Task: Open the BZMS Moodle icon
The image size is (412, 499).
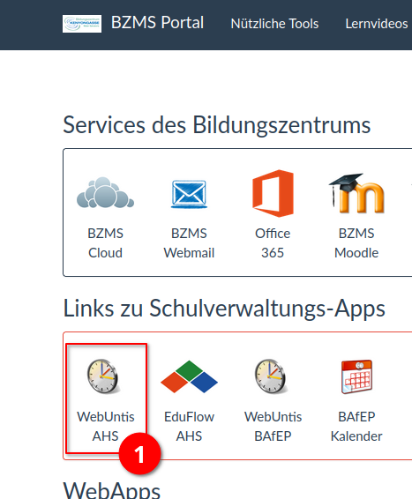Action: (356, 193)
